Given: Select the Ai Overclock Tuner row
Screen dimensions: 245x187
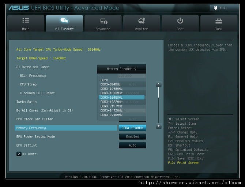Looking at the screenshot, I should [x=33, y=67].
